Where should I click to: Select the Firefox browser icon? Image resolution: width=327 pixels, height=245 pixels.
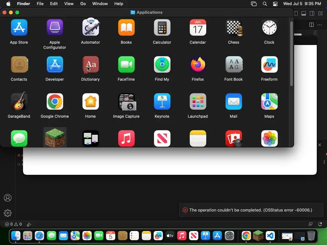(198, 64)
